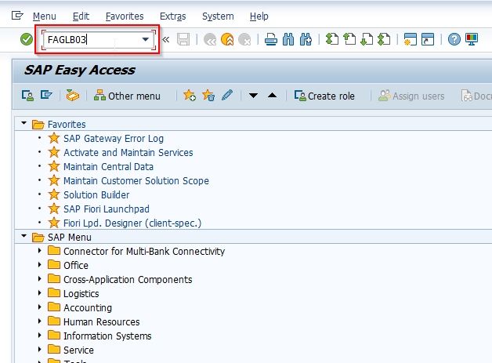The image size is (492, 363).
Task: Select the Logistics tree label
Action: [81, 294]
